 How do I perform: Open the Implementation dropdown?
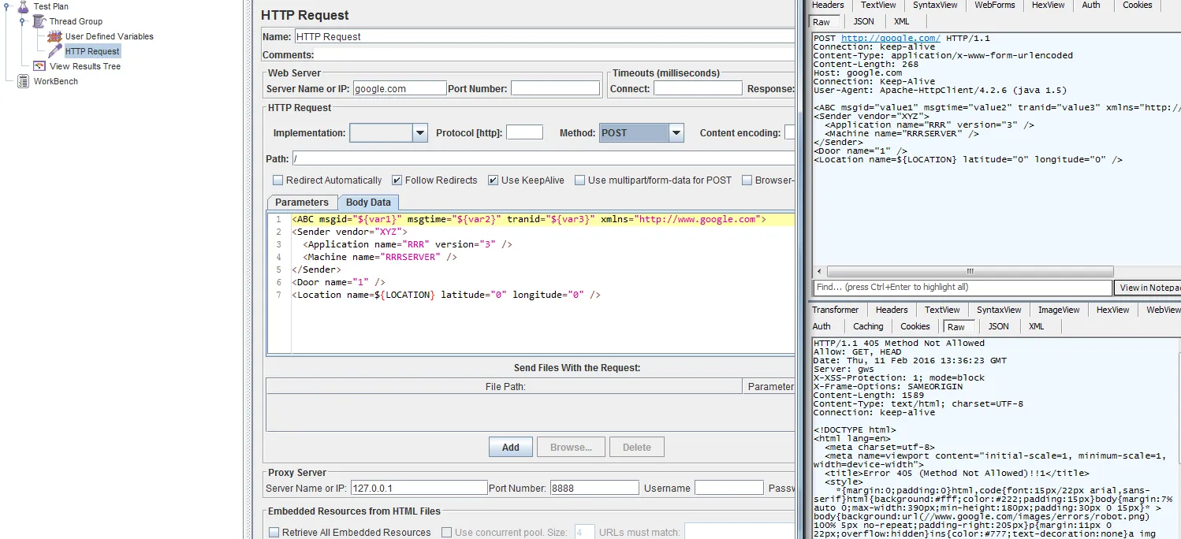point(420,133)
